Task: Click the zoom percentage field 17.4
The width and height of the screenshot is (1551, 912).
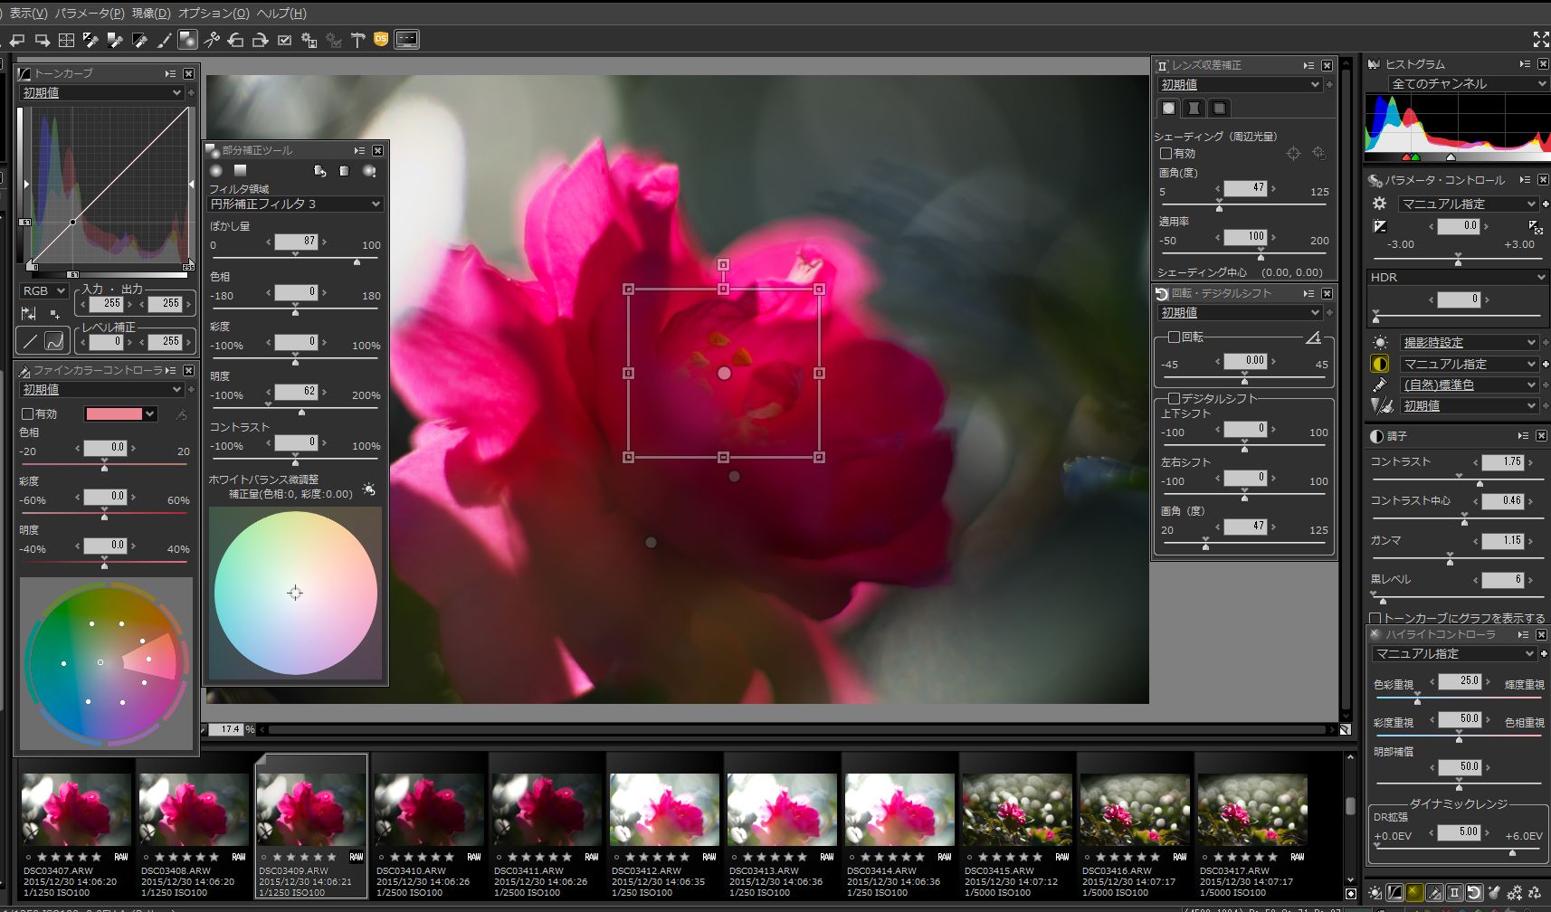Action: click(226, 729)
